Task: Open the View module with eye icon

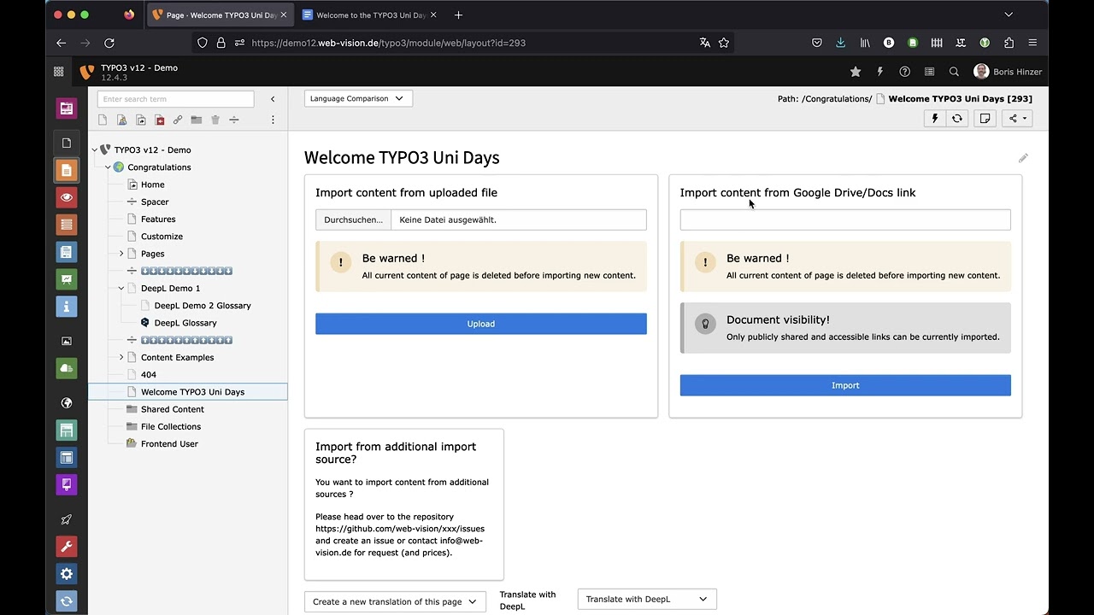Action: point(67,197)
